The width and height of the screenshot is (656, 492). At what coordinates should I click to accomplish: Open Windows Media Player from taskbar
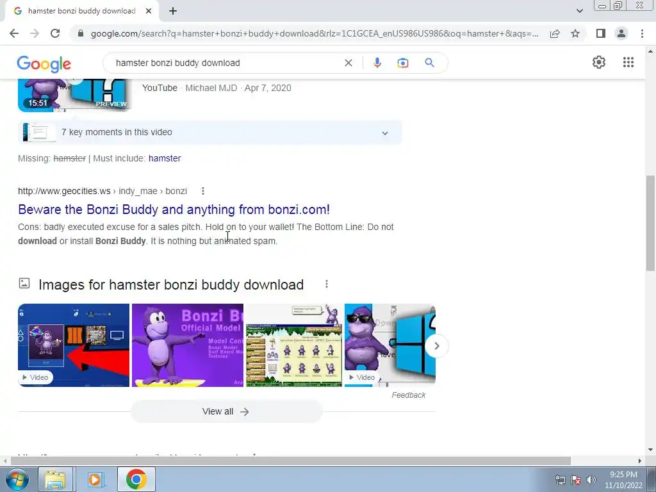click(95, 479)
